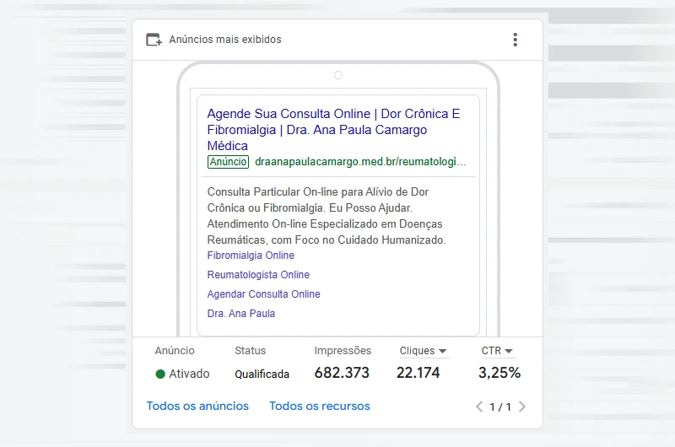Go to previous ad with left chevron

pyautogui.click(x=479, y=407)
